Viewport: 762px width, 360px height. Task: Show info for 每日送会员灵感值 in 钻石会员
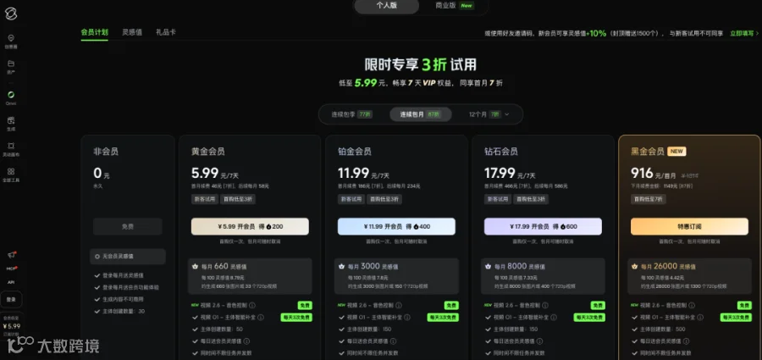tap(539, 341)
